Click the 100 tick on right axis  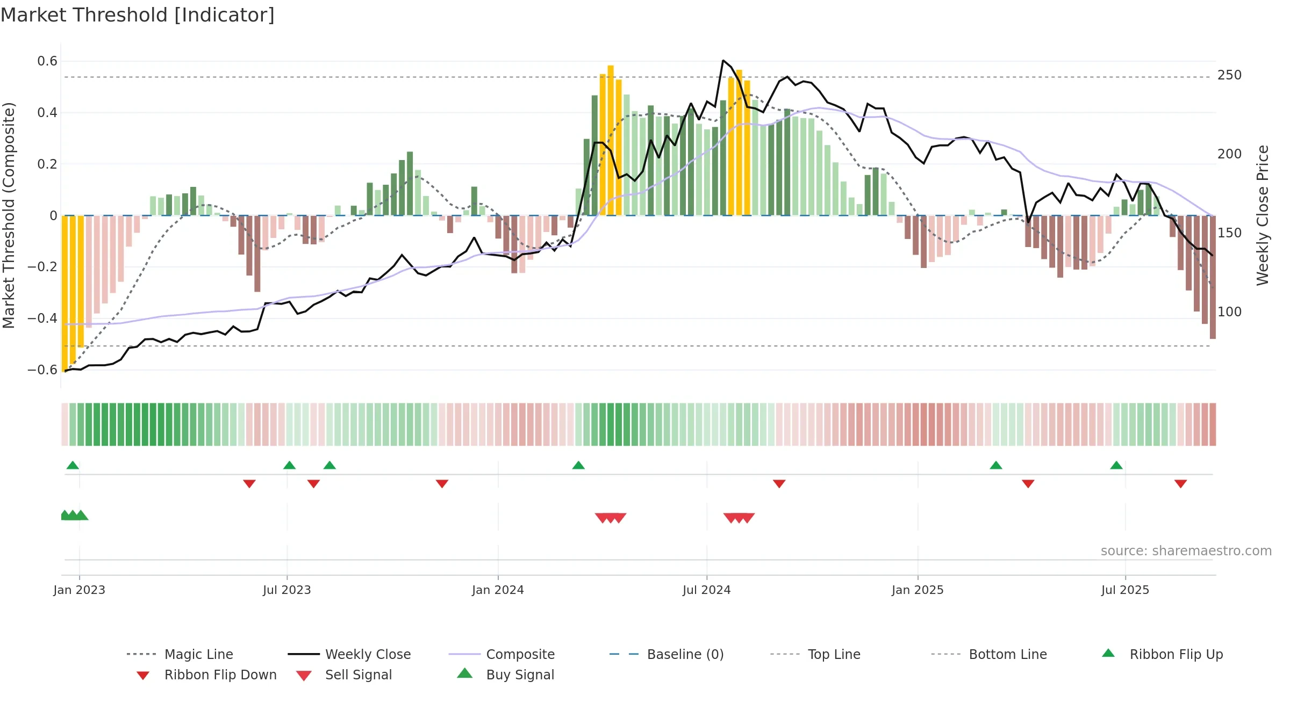[x=1230, y=311]
